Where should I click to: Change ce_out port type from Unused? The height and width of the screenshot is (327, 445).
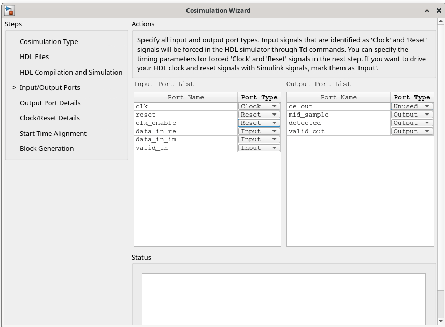[x=412, y=106]
